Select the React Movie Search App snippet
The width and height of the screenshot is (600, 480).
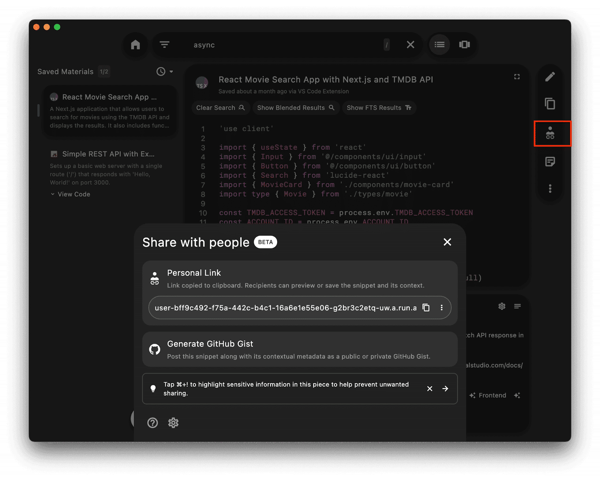click(110, 111)
